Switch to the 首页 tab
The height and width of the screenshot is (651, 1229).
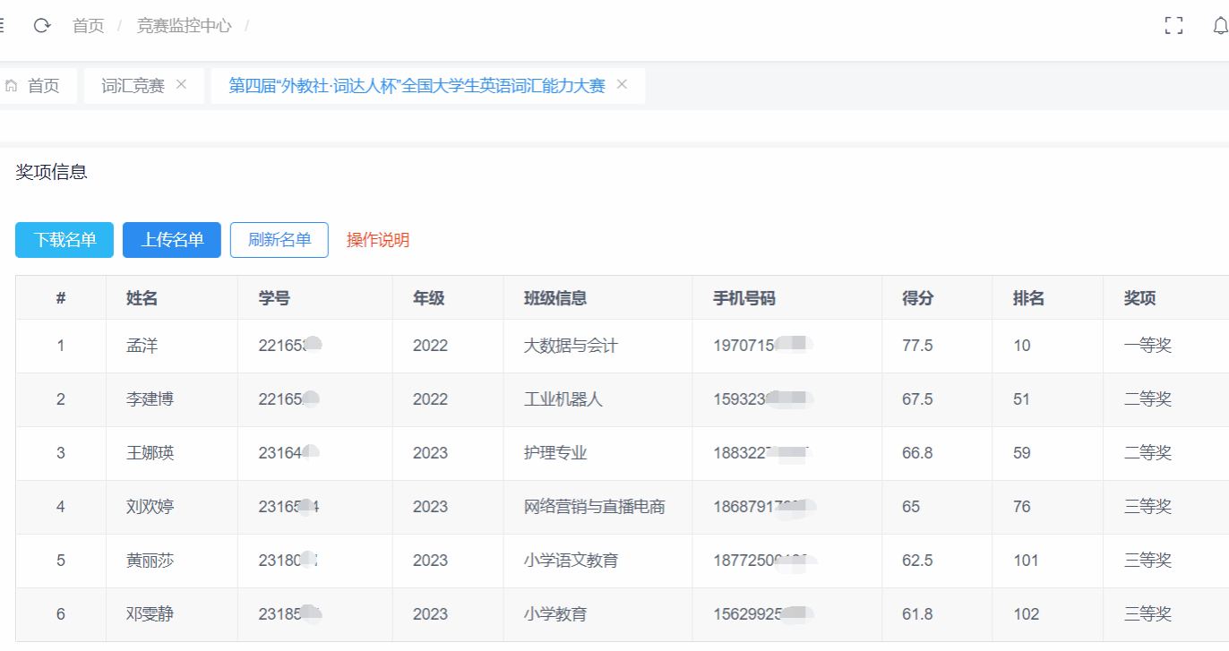point(43,86)
